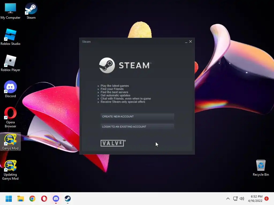Select the Garrys Mod desktop shortcut
Screen dimensions: 274x205
pos(10,141)
